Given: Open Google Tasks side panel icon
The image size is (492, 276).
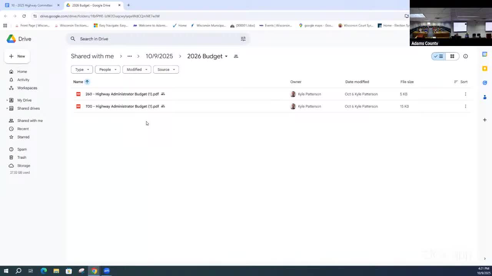Looking at the screenshot, I should coord(485,83).
